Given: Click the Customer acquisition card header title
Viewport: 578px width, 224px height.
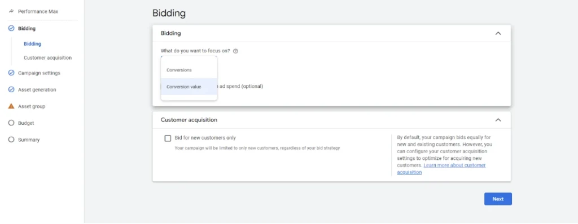Looking at the screenshot, I should coord(189,120).
